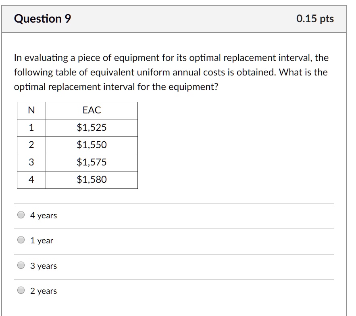
Task: Click the '$1,575' table cell
Action: [x=92, y=162]
